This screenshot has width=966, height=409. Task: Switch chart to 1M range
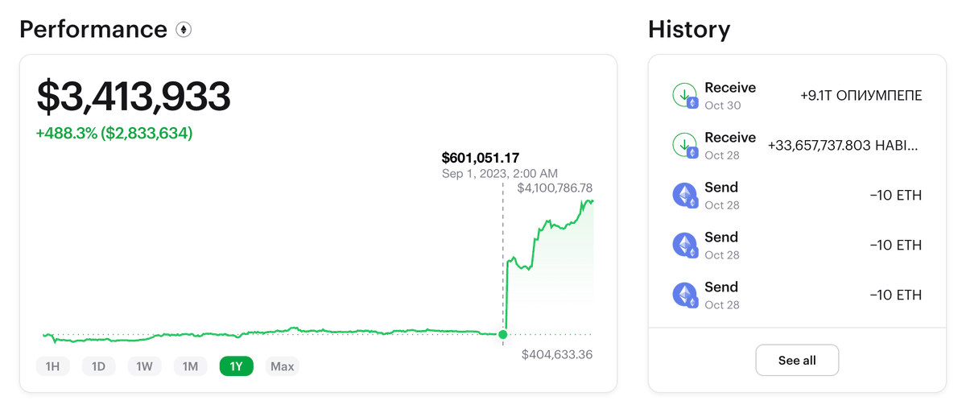pos(190,366)
